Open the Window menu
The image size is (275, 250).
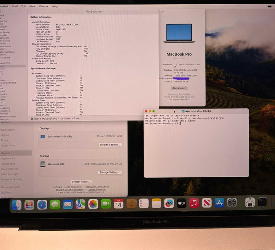pos(44,6)
